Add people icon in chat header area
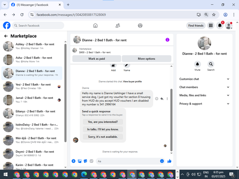Image resolution: width=239 pixels, height=179 pixels. point(113,65)
